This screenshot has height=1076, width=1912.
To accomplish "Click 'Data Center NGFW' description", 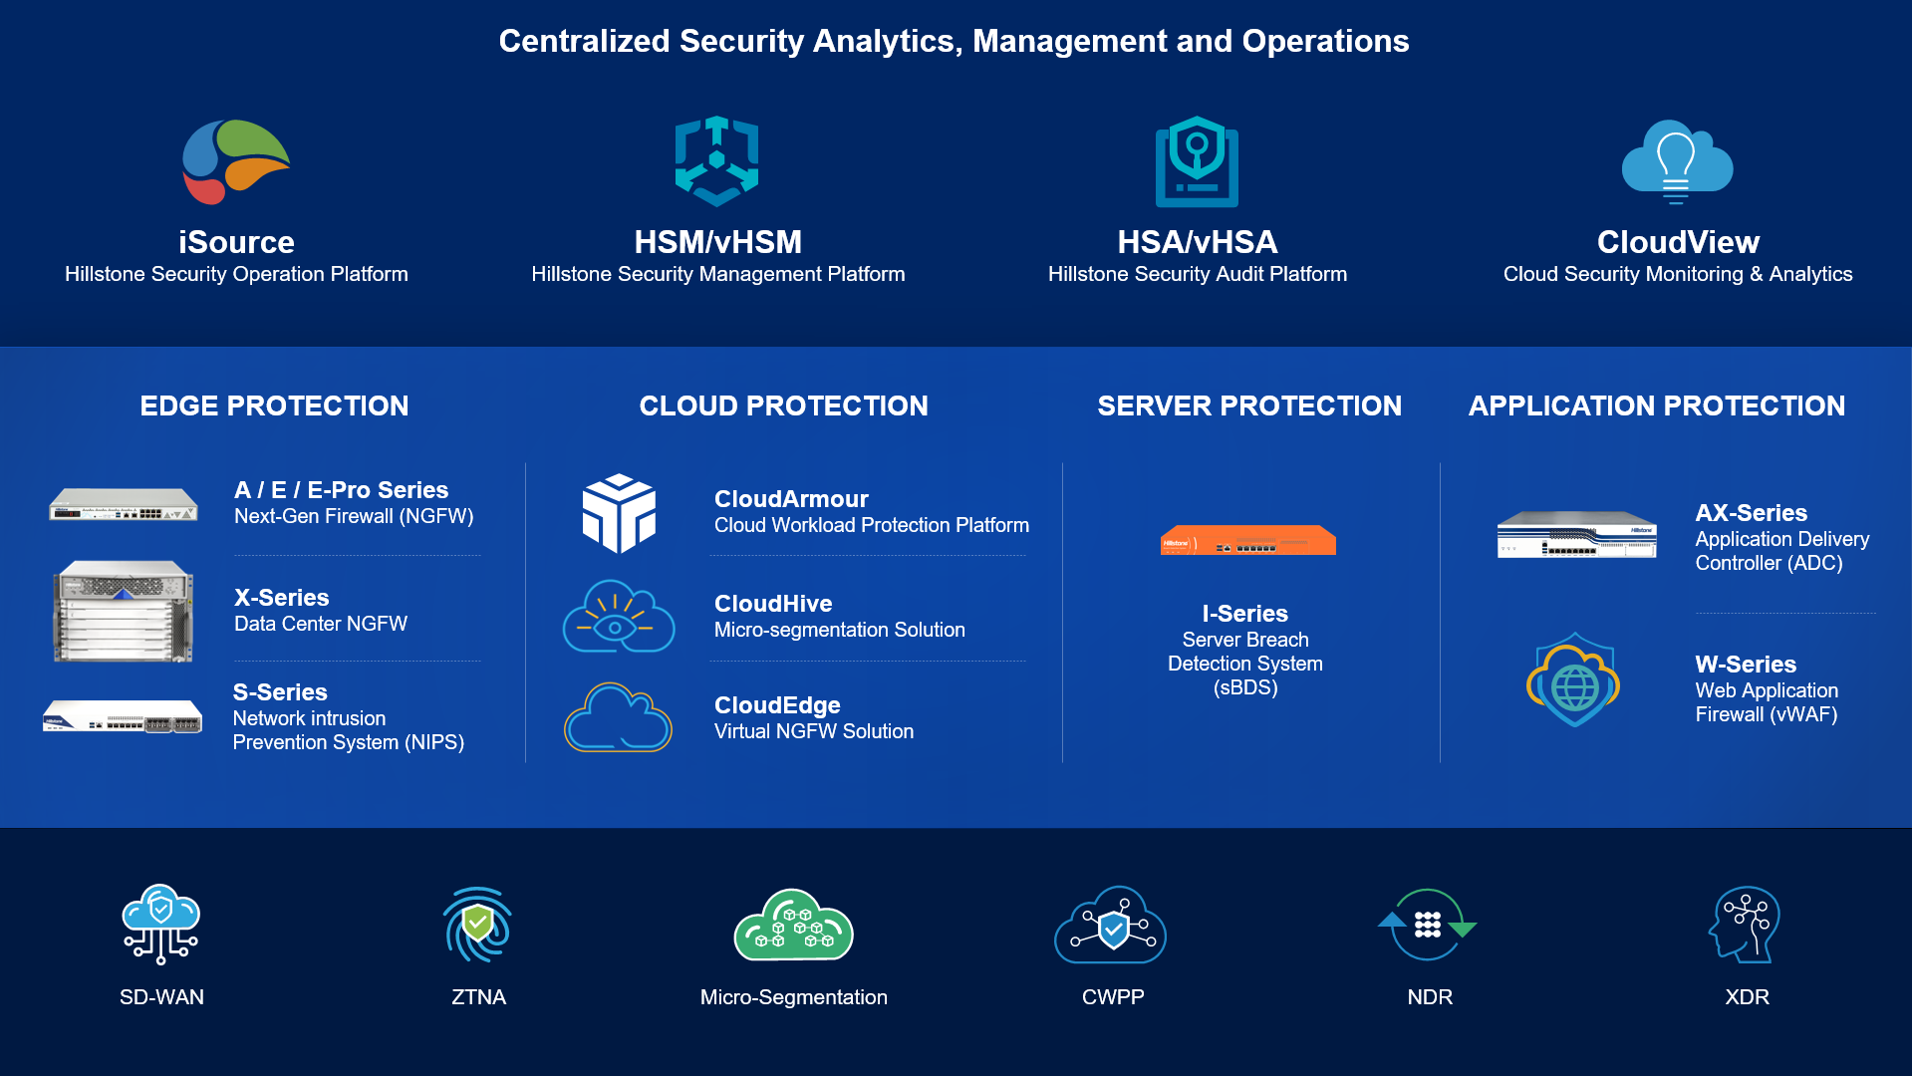I will [x=321, y=624].
